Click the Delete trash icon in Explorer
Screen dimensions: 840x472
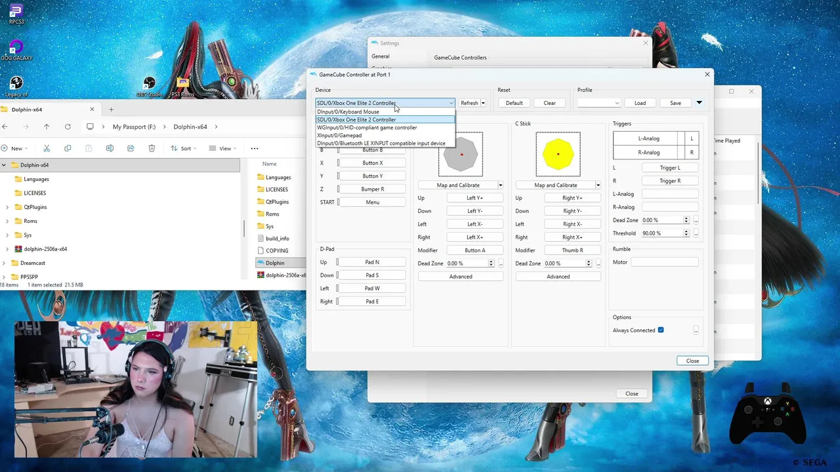[152, 148]
